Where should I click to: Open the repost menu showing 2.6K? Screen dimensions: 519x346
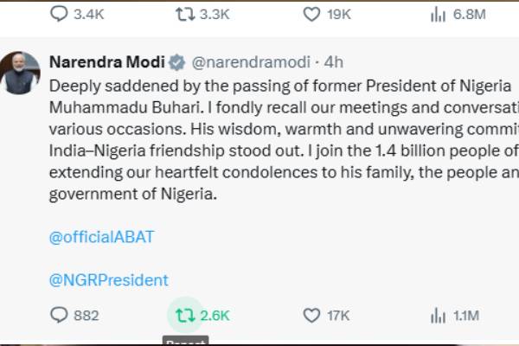[x=184, y=316]
